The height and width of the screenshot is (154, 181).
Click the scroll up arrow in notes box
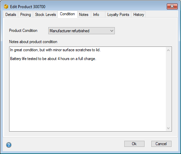click(169, 50)
